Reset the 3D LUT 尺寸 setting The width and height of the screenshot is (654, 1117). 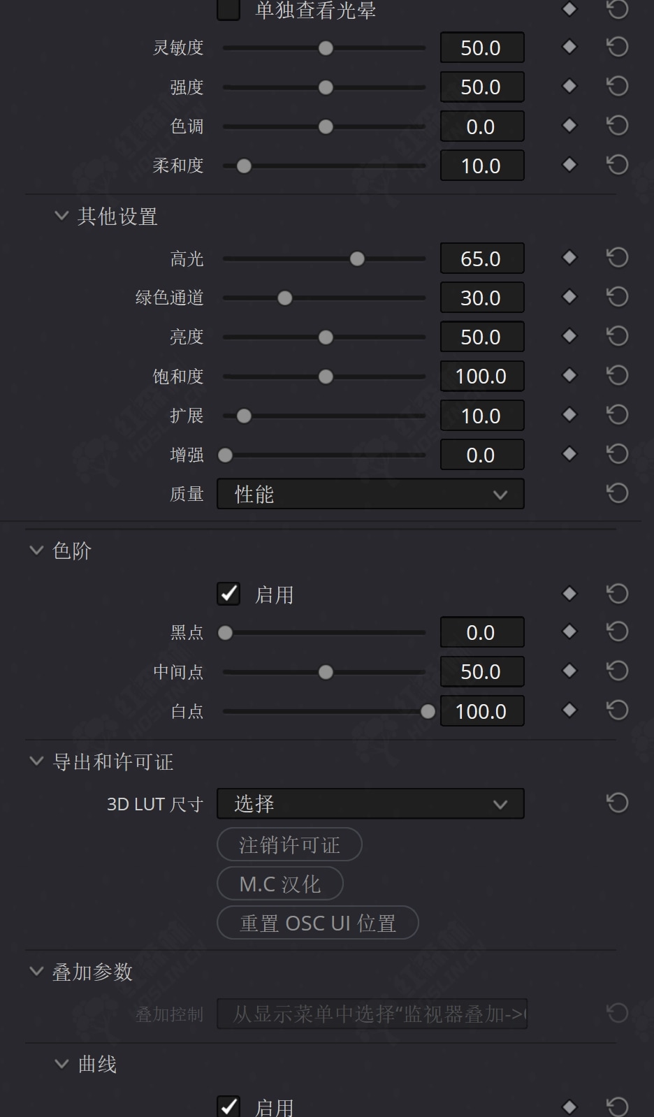point(617,803)
